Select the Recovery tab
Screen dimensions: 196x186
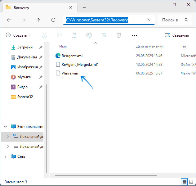click(x=40, y=8)
